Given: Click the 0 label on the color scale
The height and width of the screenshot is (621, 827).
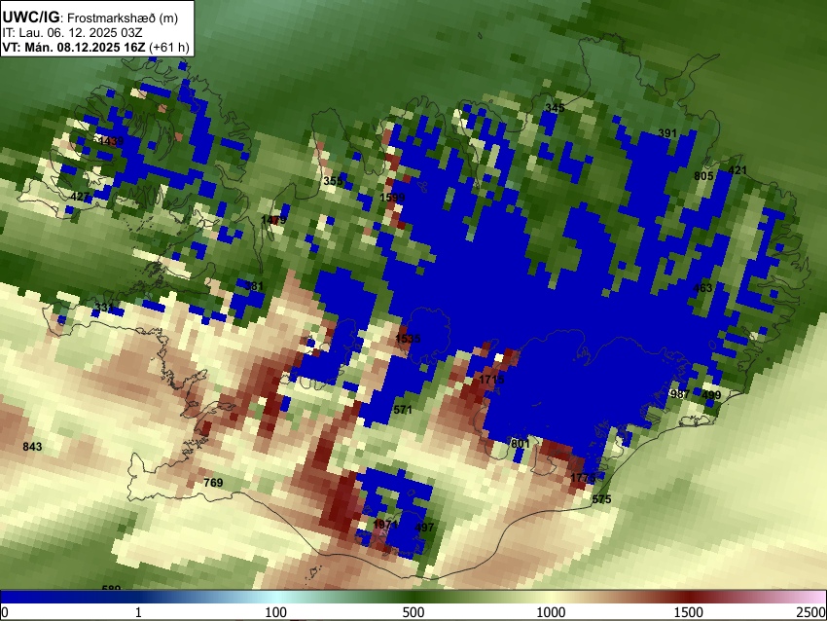Looking at the screenshot, I should [5, 612].
